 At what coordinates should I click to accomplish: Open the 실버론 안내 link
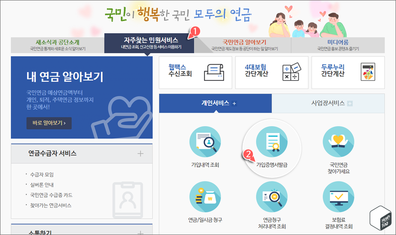click(x=42, y=185)
